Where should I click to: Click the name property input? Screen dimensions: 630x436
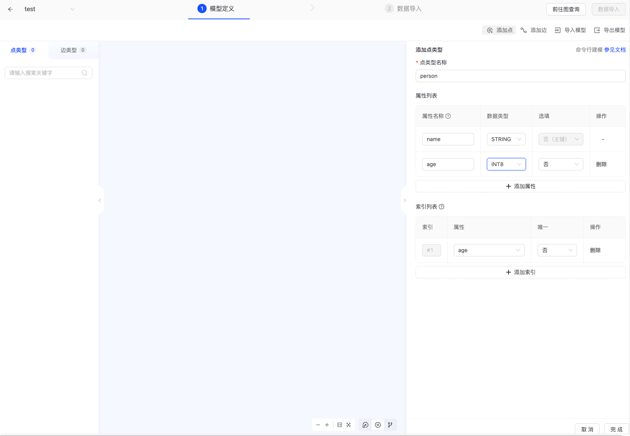tap(448, 139)
